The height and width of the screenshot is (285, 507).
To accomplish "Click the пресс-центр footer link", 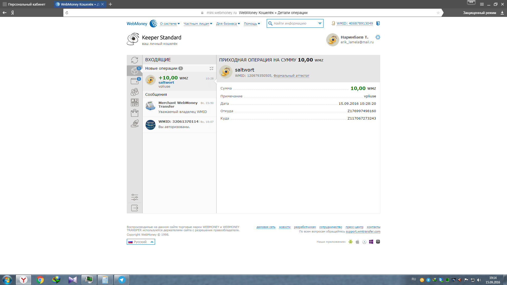I will coord(354,227).
